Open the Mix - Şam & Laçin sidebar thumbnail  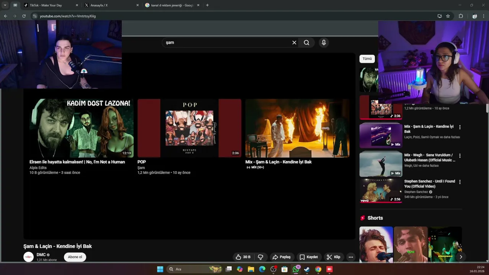(x=381, y=135)
